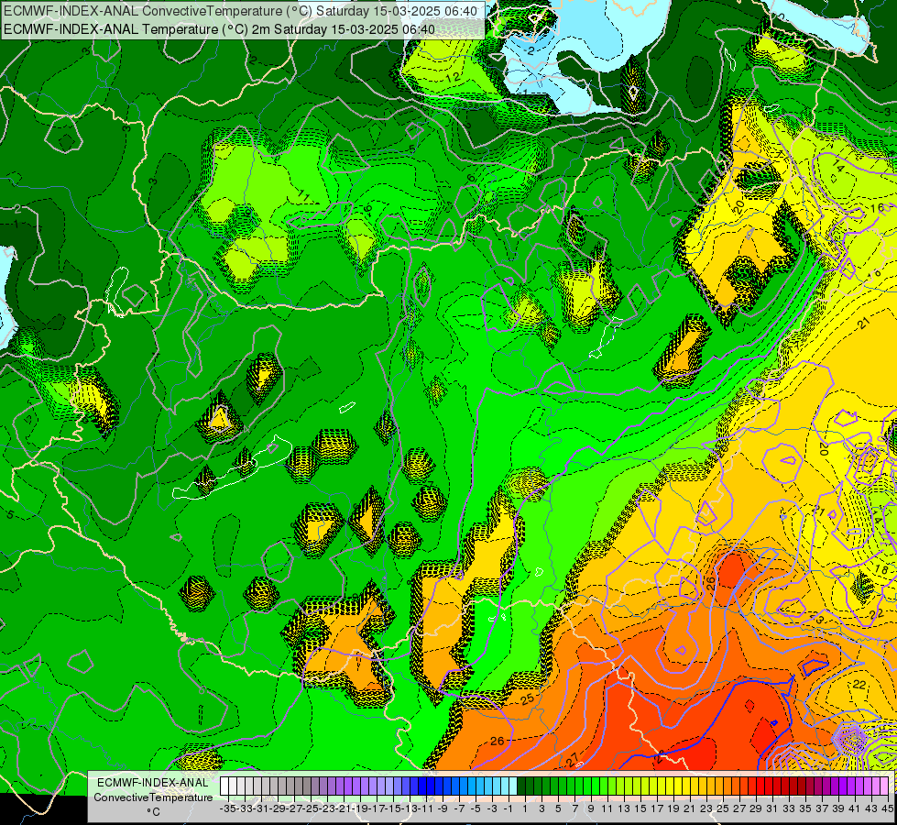Click the contour label 12 near the top
The image size is (897, 825).
[x=453, y=77]
